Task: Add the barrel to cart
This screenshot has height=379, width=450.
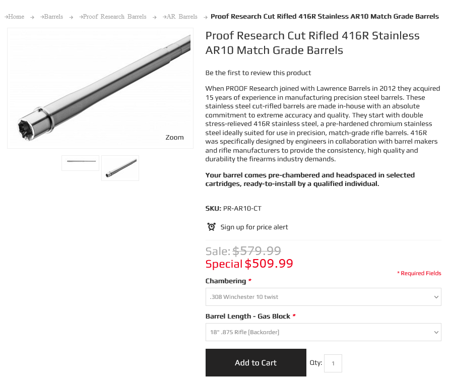Action: pyautogui.click(x=255, y=363)
